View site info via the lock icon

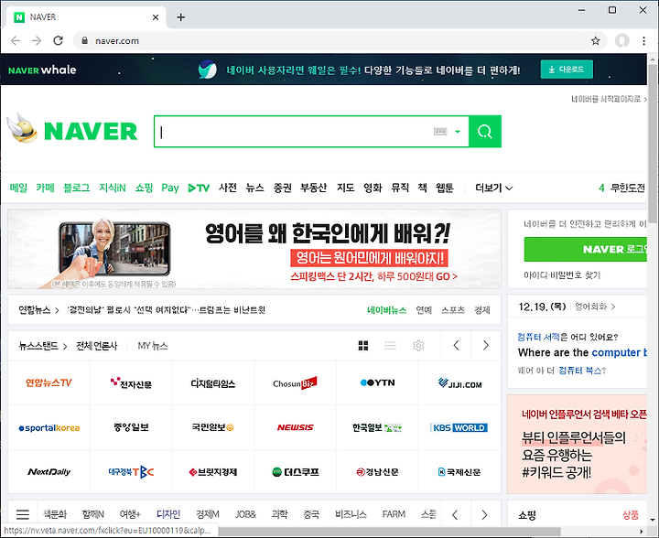click(85, 41)
